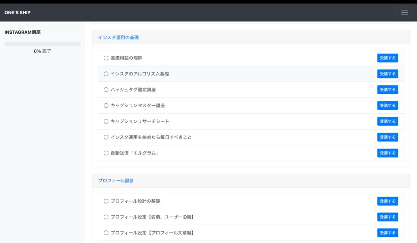Click 受講する for プロフィール設定【名前、ユーザーID編】
The height and width of the screenshot is (243, 417).
point(388,217)
